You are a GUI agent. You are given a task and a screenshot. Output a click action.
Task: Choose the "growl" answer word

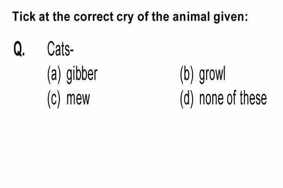(212, 76)
